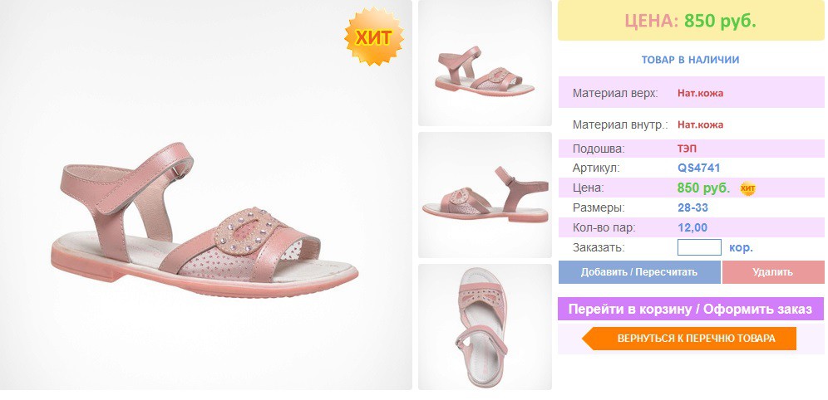
Task: Click Подошва value ТЭП
Action: pos(687,149)
